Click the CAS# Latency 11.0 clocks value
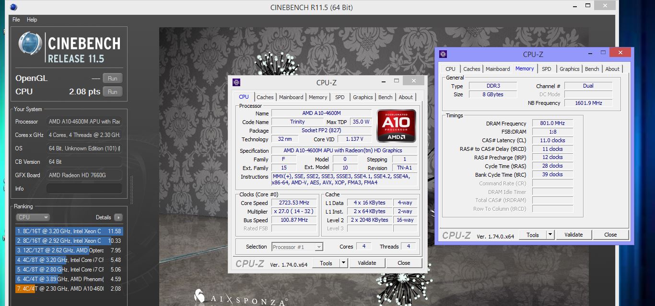Viewport: 655px width, 306px height. point(552,140)
